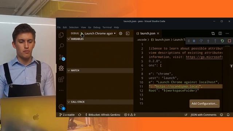
Task: Place cursor on "Launch Chrome against localhost" text
Action: 187,82
